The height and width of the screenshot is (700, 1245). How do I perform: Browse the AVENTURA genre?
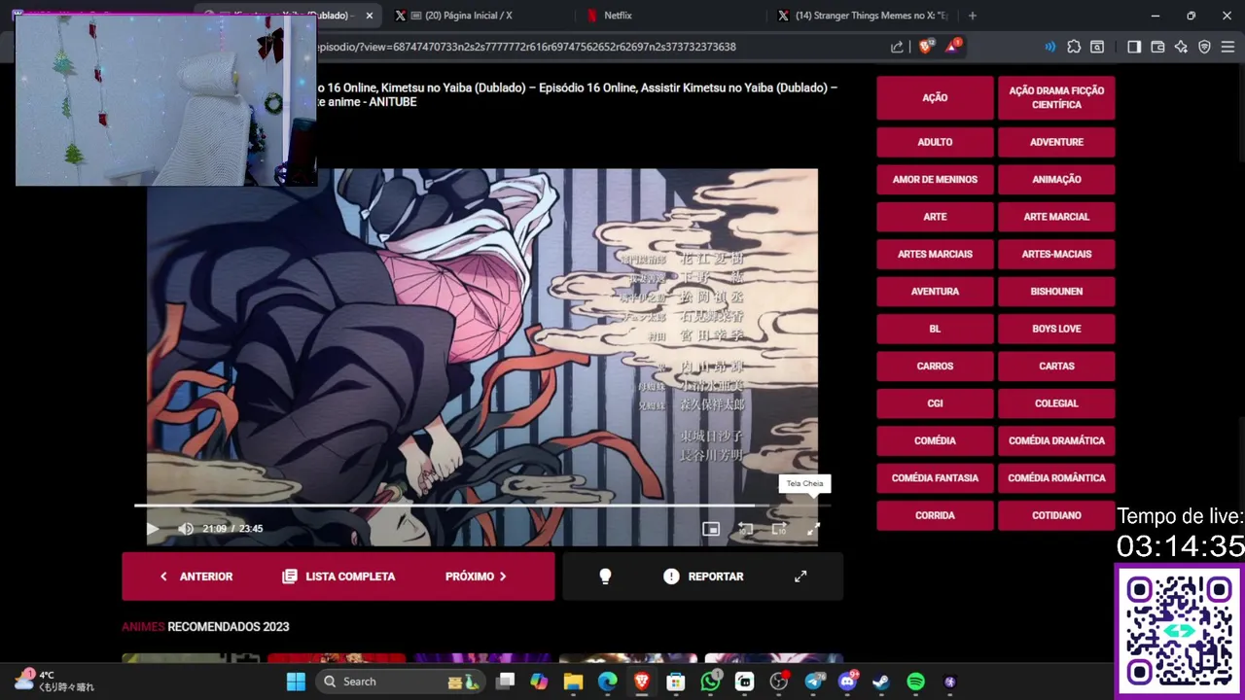[935, 292]
